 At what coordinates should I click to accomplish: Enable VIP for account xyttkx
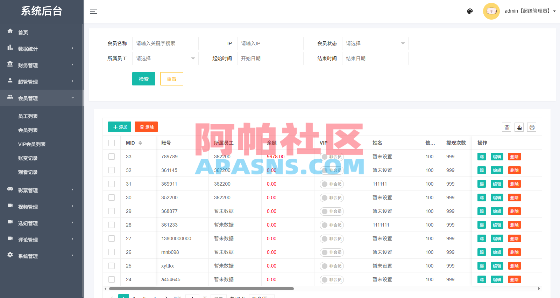point(332,266)
